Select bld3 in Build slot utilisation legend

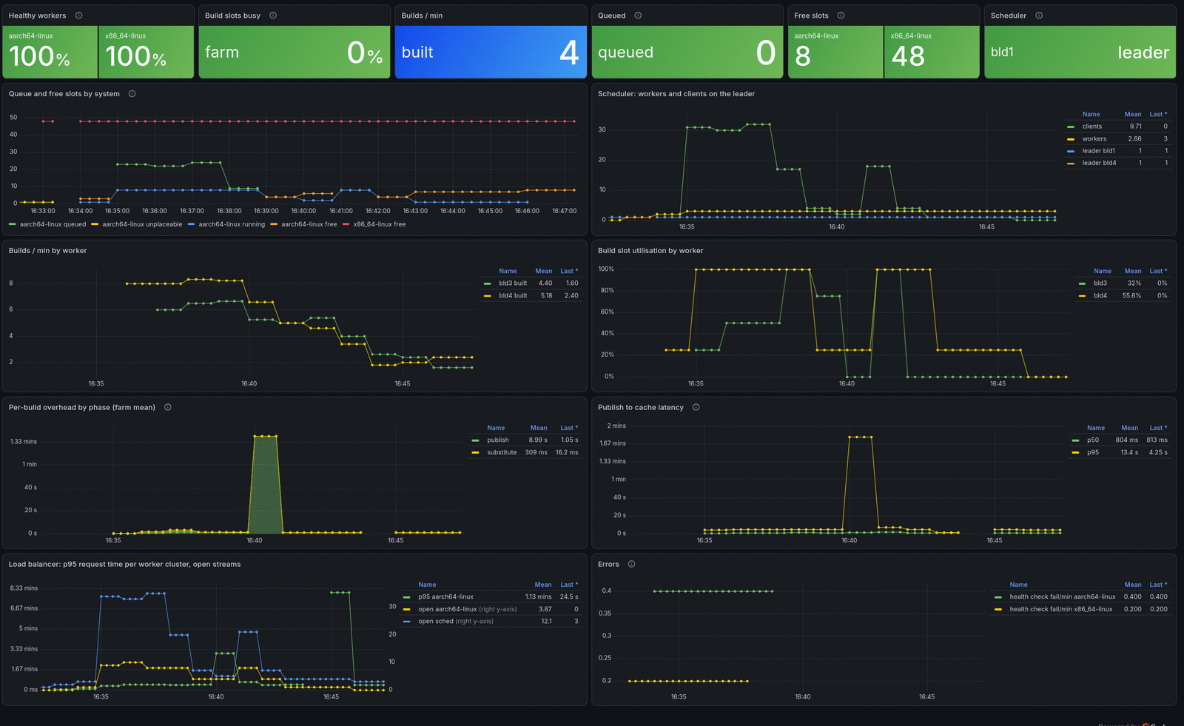coord(1100,283)
